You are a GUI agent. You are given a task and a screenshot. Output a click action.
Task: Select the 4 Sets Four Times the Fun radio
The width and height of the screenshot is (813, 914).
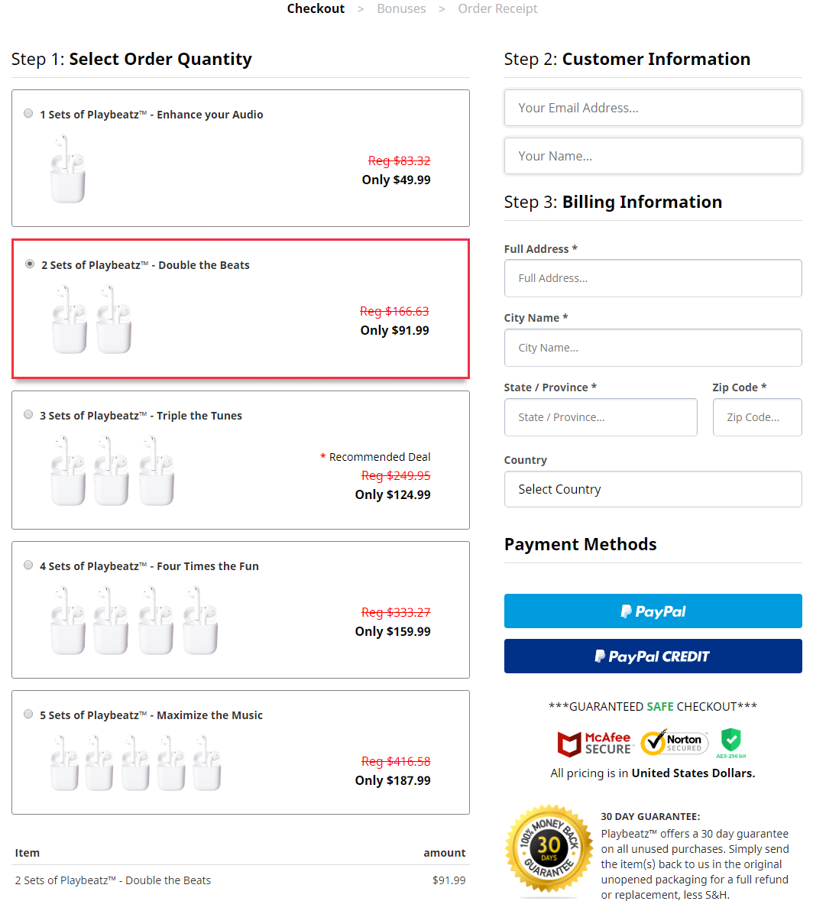pos(28,566)
